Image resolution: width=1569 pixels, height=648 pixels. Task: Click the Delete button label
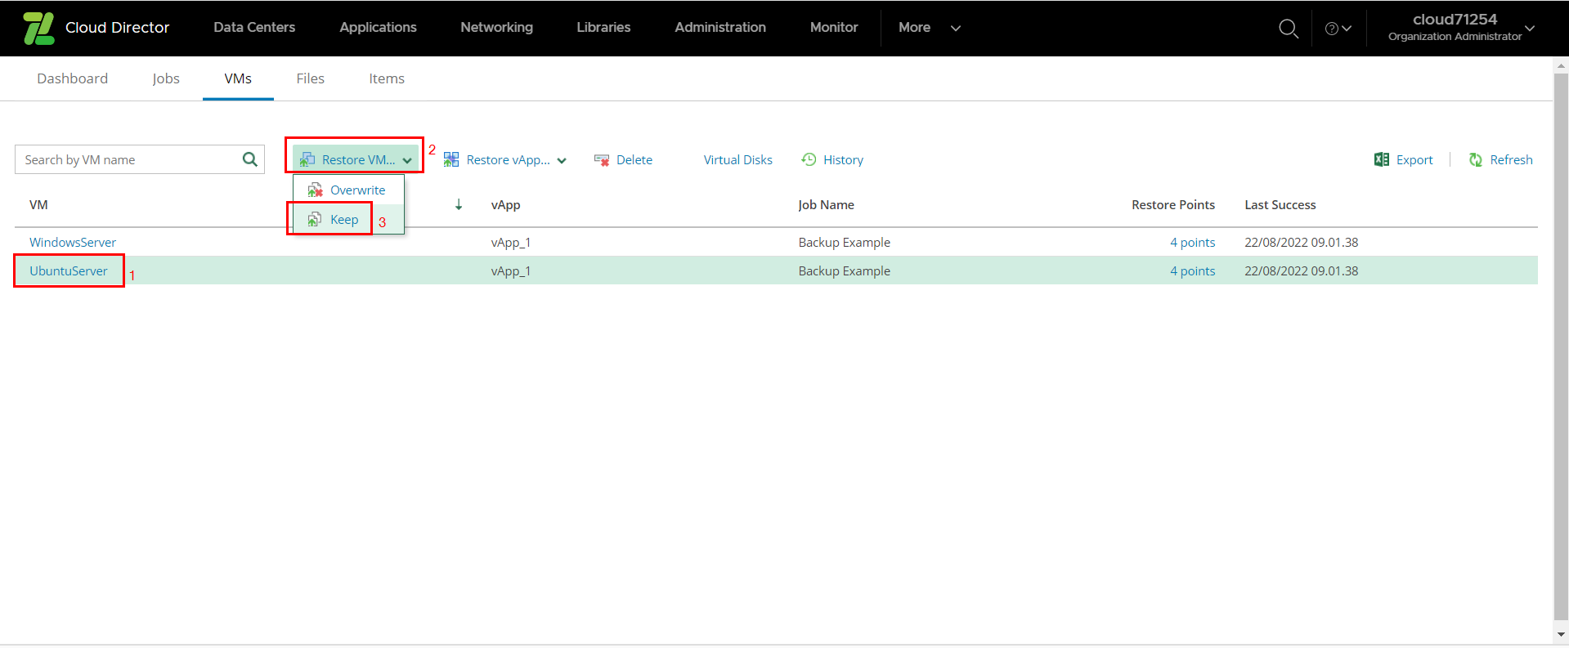point(634,160)
